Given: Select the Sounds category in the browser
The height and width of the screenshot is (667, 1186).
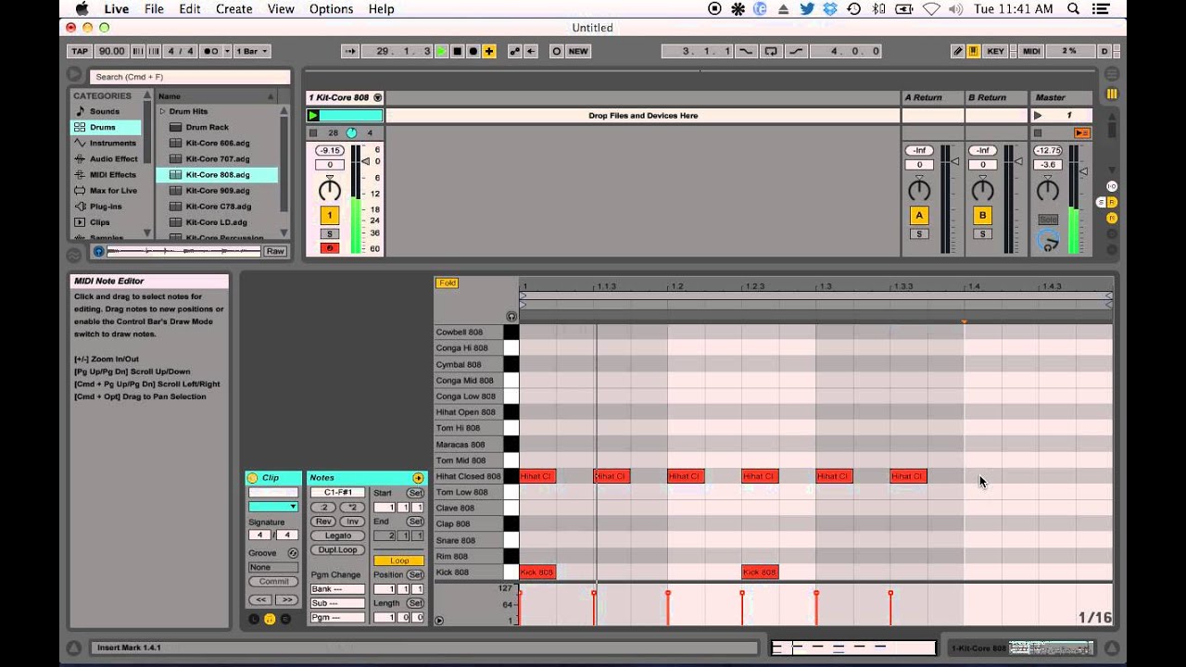Looking at the screenshot, I should (x=105, y=111).
